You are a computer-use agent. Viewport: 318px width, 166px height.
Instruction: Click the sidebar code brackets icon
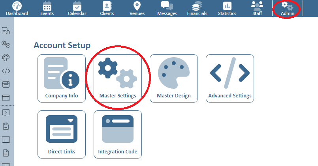(x=6, y=71)
